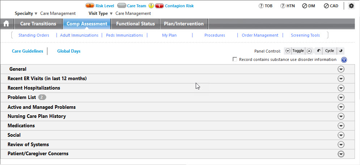Open Care Guidelines link

[x=27, y=51]
